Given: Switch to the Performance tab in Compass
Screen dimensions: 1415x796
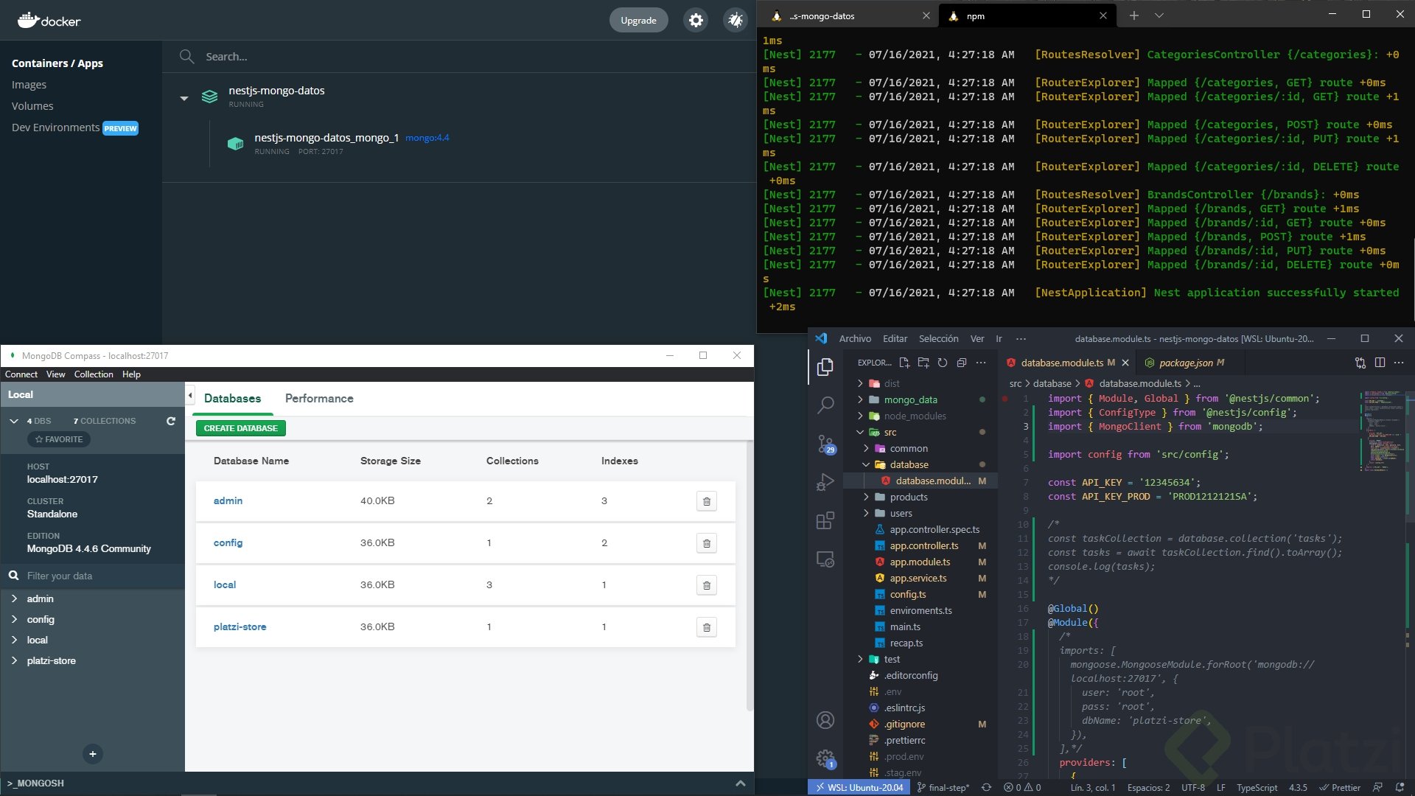Looking at the screenshot, I should 319,399.
